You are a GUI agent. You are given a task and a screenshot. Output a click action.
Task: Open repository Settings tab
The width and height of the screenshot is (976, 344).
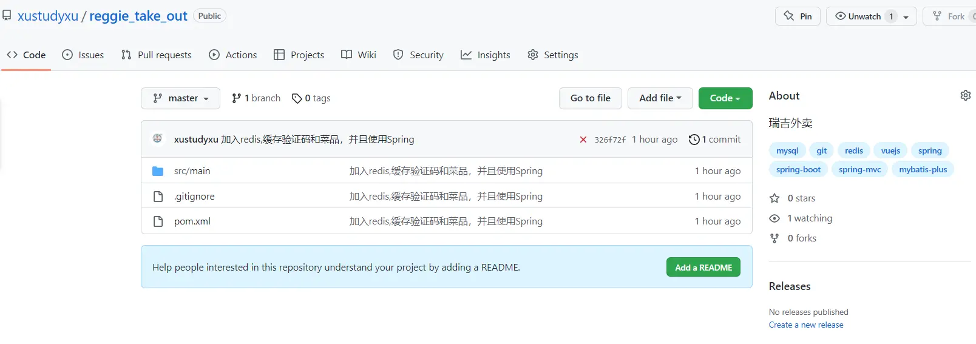point(553,55)
